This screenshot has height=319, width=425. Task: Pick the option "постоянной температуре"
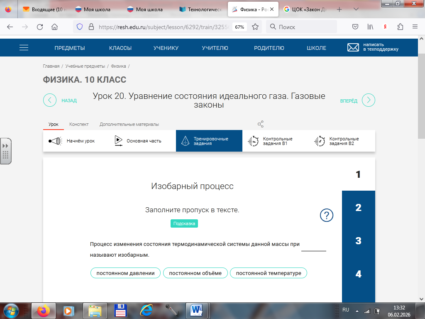pos(268,273)
